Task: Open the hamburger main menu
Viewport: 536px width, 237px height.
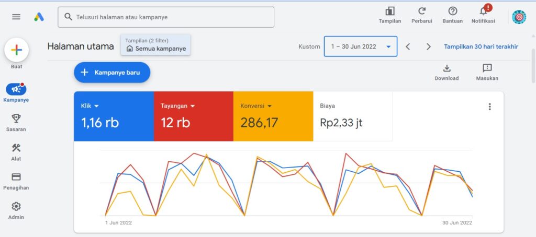Action: coord(16,17)
